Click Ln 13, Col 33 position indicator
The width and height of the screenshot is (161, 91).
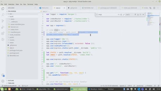109,86
